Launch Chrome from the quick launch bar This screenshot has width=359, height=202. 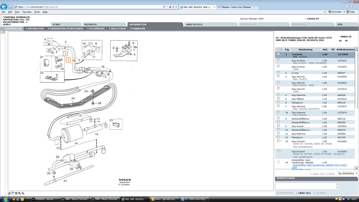(x=14, y=199)
